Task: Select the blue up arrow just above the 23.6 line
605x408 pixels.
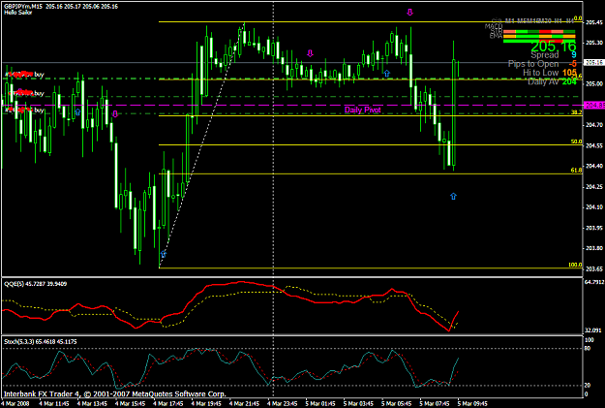Action: [386, 74]
